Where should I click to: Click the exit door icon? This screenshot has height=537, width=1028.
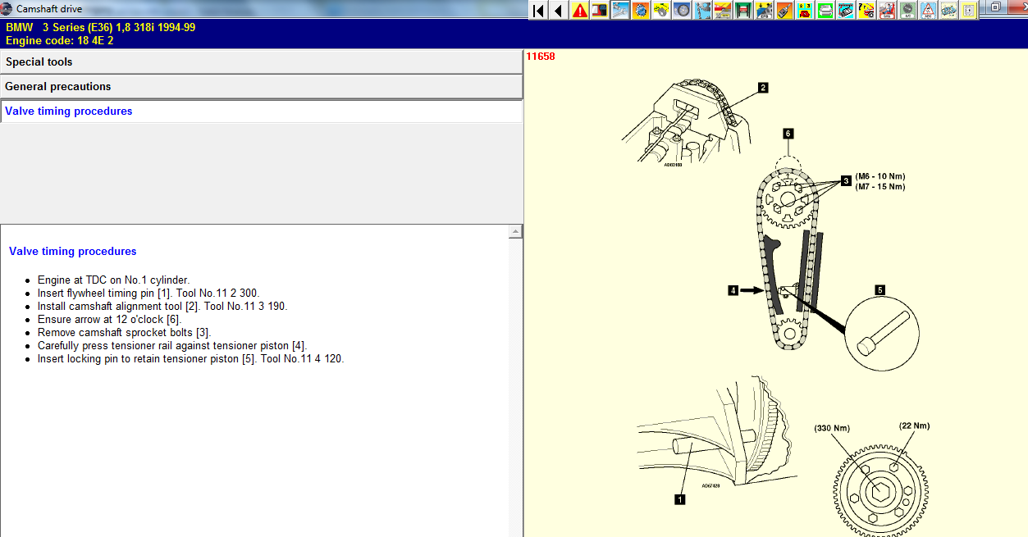(969, 11)
